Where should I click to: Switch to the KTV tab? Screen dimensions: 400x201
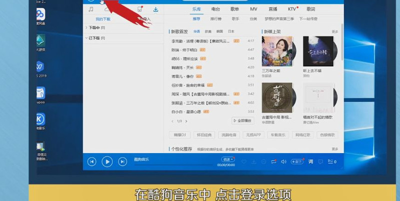pyautogui.click(x=292, y=9)
